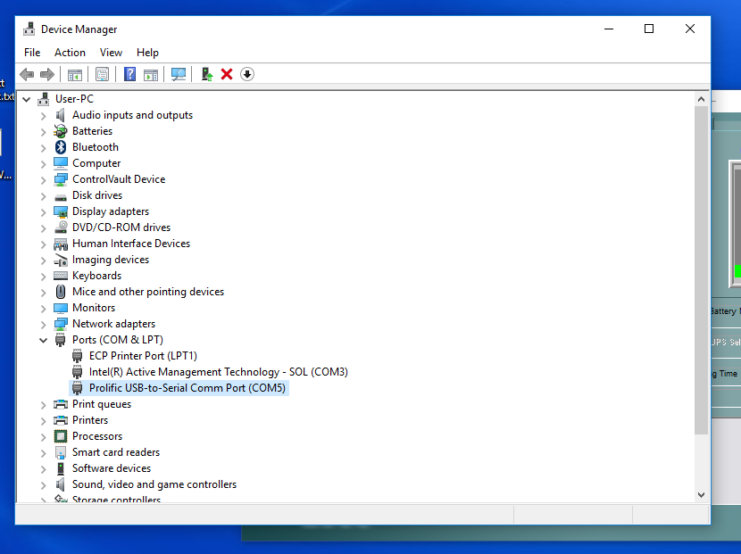Uninstall device using red X icon

227,74
